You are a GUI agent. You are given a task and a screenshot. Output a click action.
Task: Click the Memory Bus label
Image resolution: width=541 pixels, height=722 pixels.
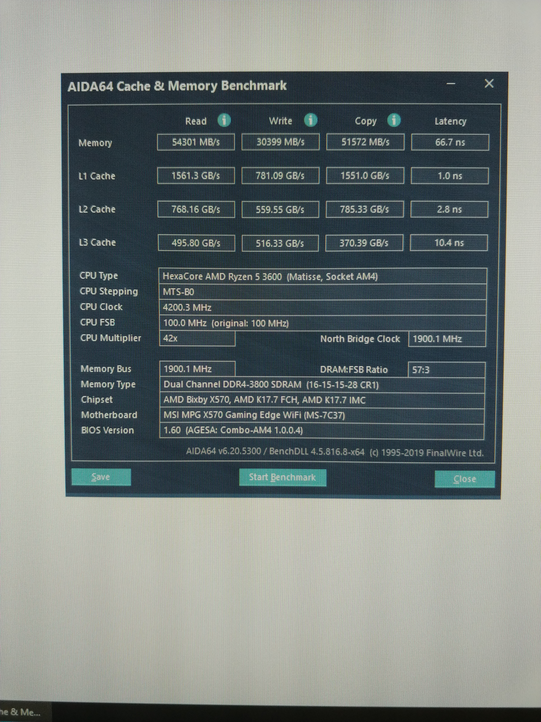tap(106, 369)
